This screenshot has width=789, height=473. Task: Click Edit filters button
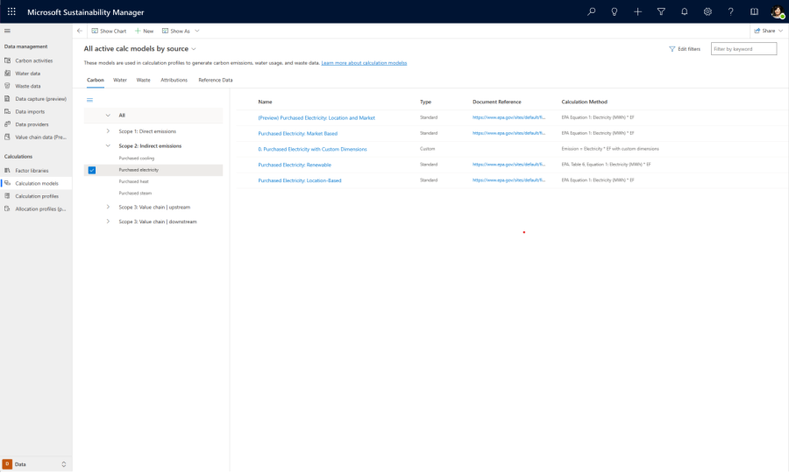(685, 49)
